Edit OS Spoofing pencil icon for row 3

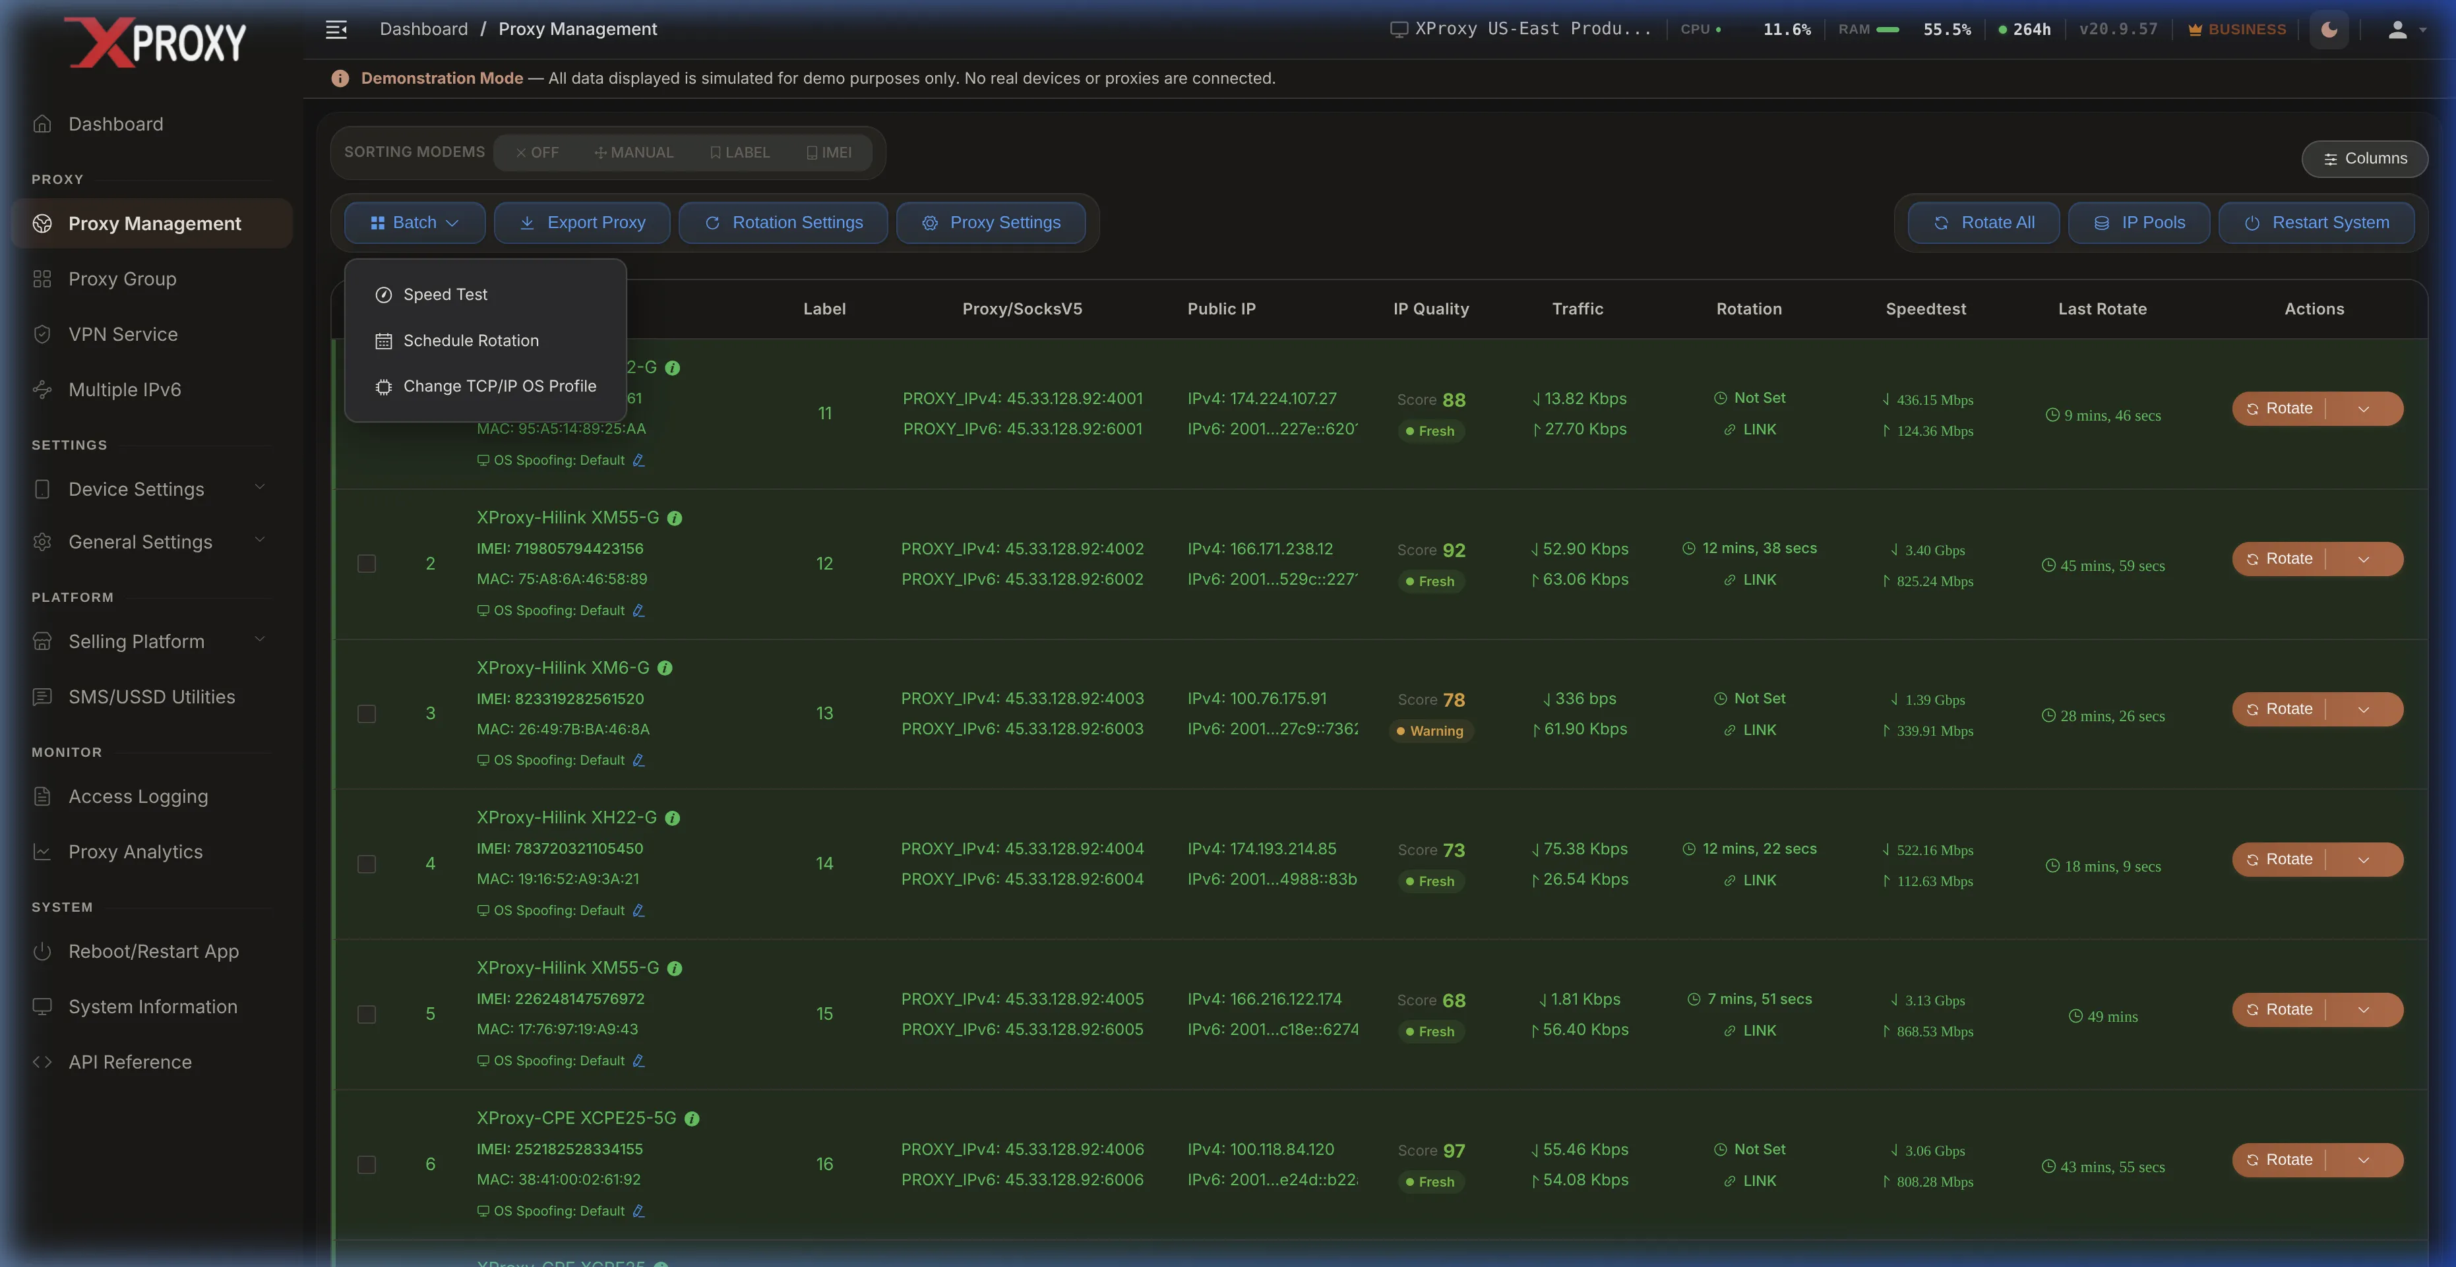(x=639, y=760)
